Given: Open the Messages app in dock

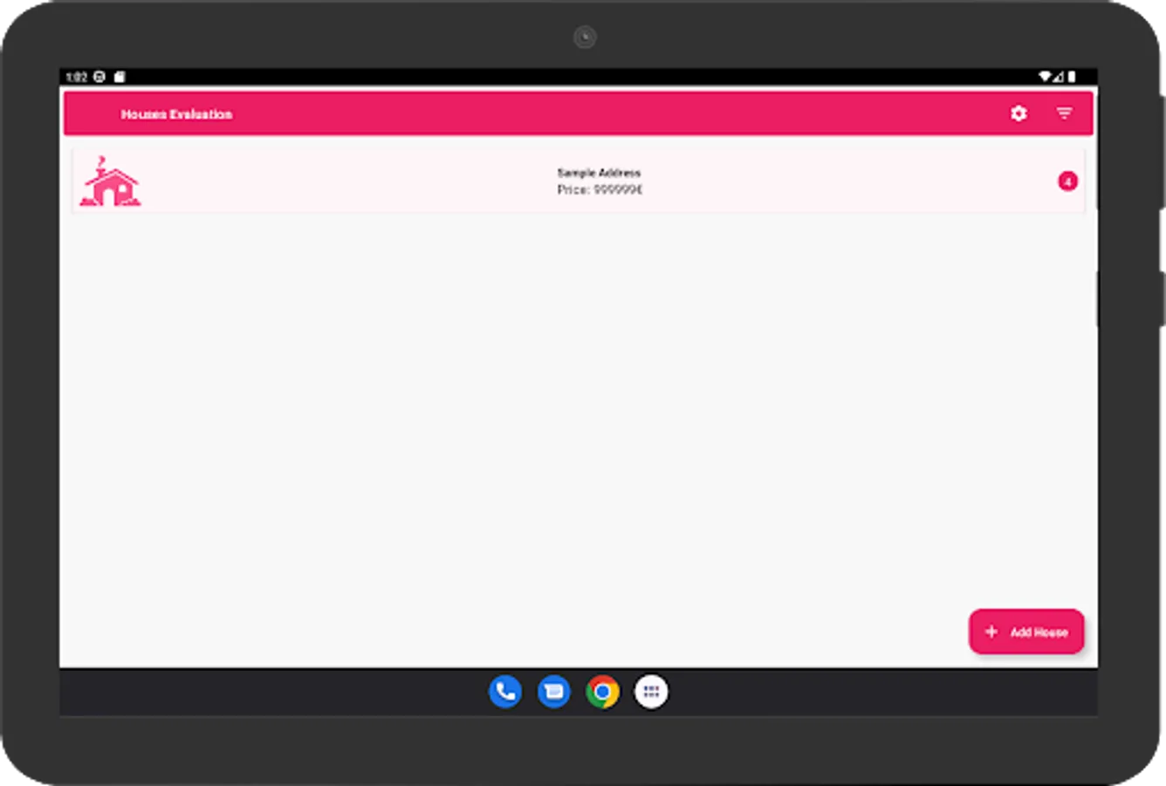Looking at the screenshot, I should pos(554,692).
